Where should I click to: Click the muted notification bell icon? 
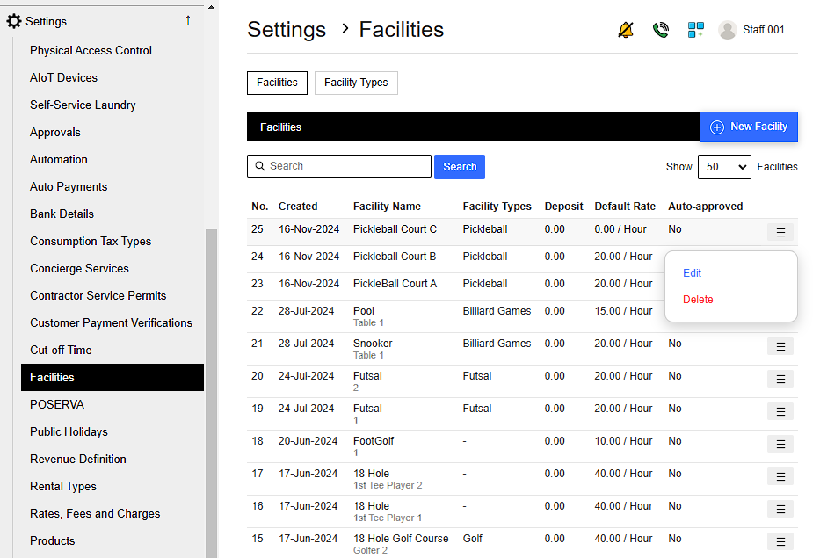[626, 30]
